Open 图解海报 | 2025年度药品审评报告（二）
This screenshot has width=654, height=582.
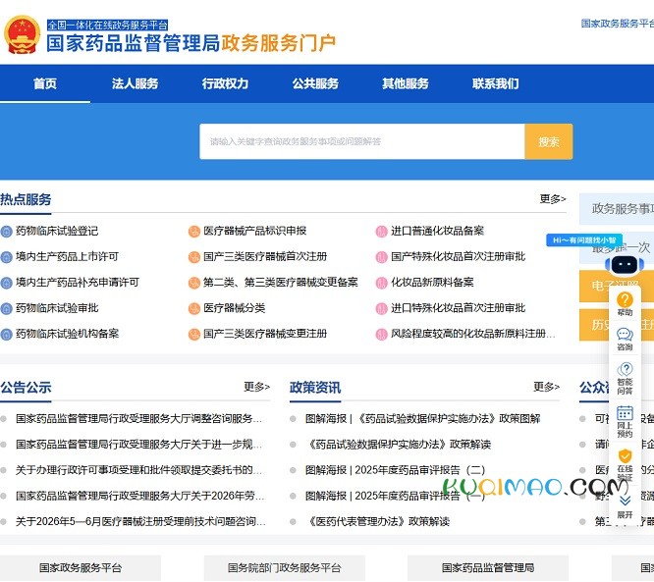tap(395, 470)
